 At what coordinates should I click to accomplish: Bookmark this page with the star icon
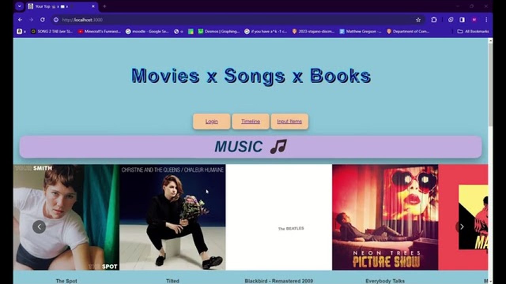click(x=418, y=20)
